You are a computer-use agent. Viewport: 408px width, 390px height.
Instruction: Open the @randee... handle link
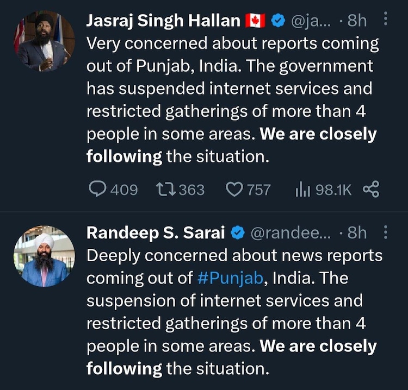[290, 233]
